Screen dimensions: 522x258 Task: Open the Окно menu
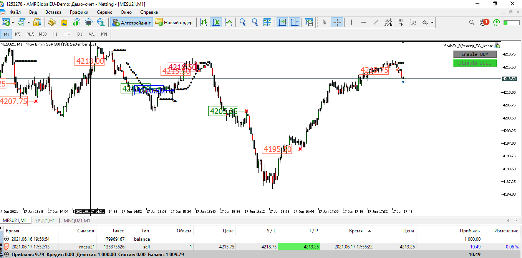(126, 12)
